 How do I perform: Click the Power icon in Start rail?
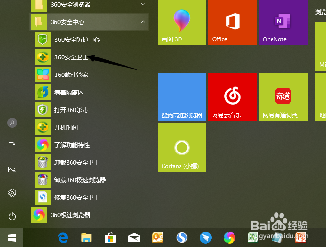12,216
